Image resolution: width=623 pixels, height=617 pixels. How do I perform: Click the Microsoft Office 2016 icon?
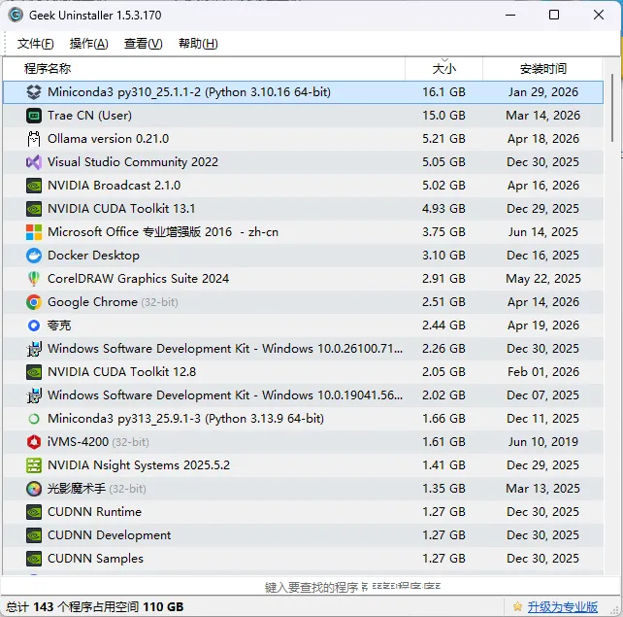34,232
